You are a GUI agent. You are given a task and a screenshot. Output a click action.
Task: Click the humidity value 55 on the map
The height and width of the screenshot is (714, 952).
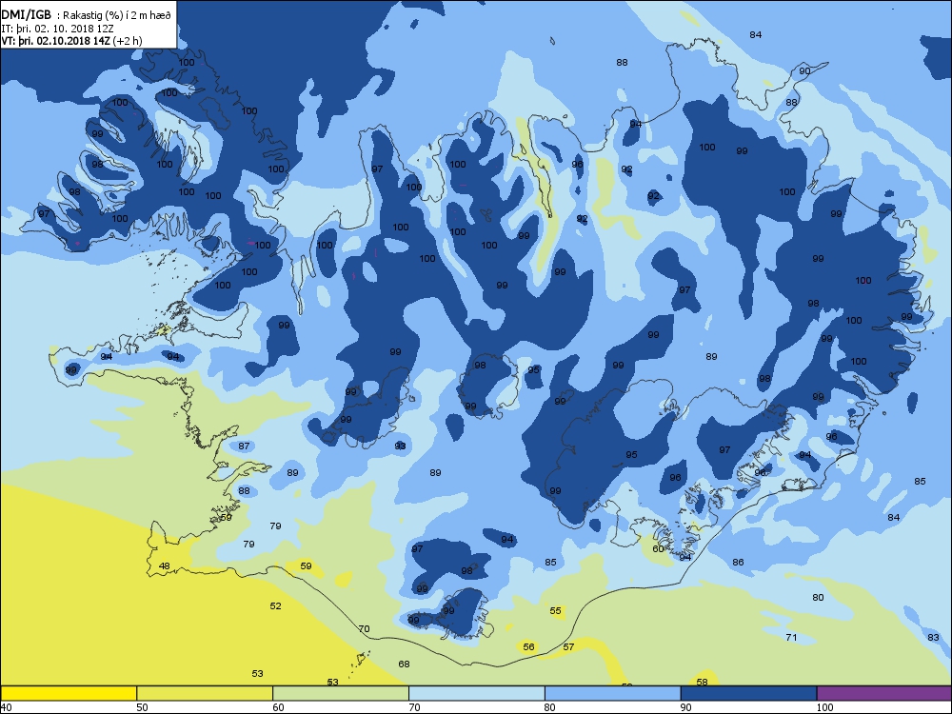[x=556, y=611]
